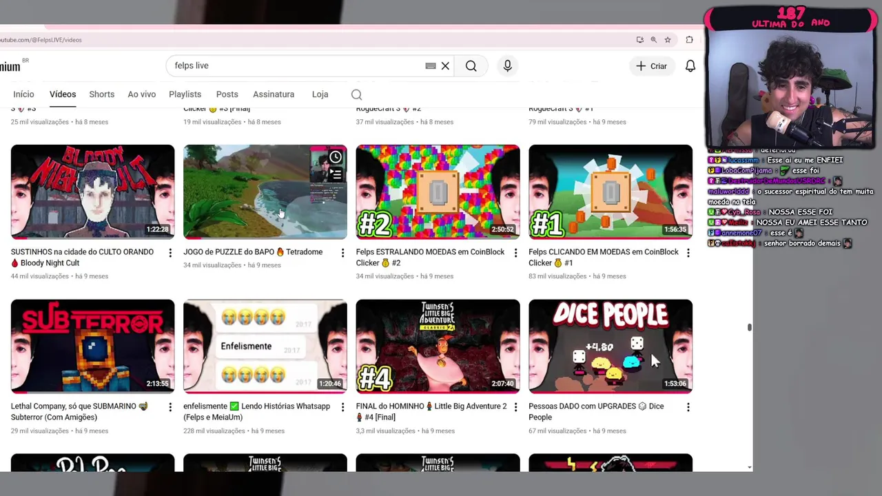This screenshot has width=882, height=496.
Task: Click the page vertical scrollbar thumb
Action: [749, 327]
